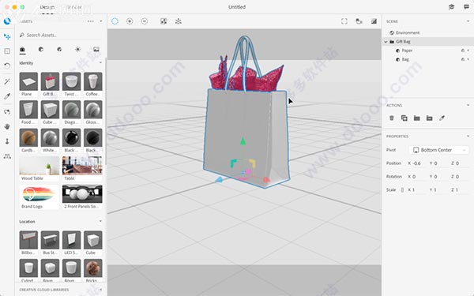Image resolution: width=474 pixels, height=296 pixels.
Task: Click the Frame All fullscreen-corners icon
Action: click(344, 21)
